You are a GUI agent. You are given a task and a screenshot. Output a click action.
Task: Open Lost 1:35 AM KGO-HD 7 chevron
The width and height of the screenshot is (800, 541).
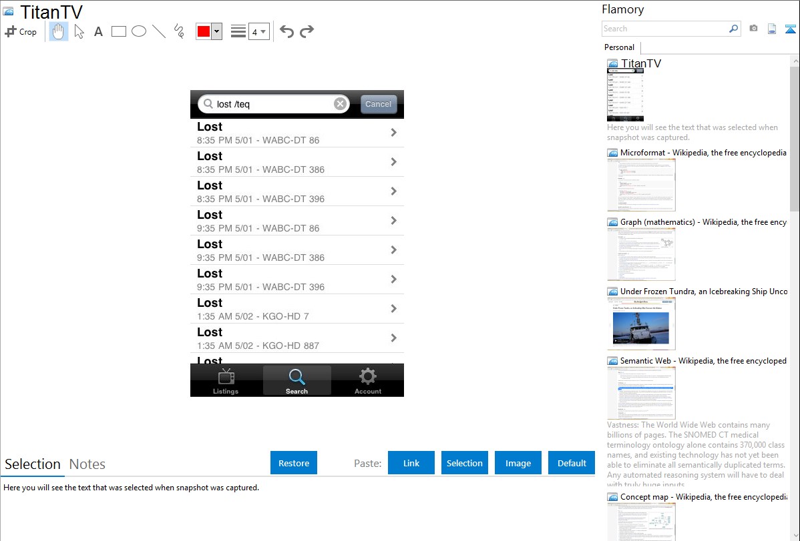[x=394, y=308]
